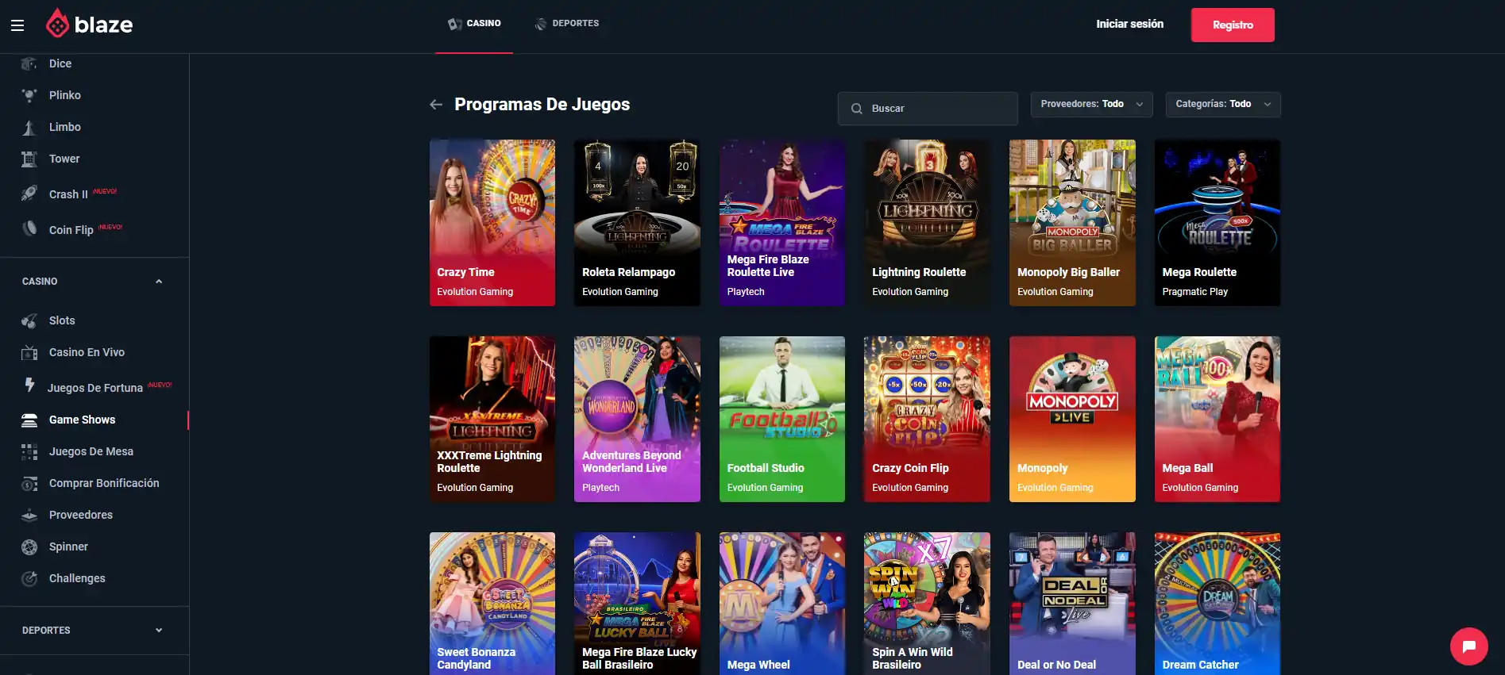Open the Plinko icon in sidebar
This screenshot has height=675, width=1505.
(29, 95)
